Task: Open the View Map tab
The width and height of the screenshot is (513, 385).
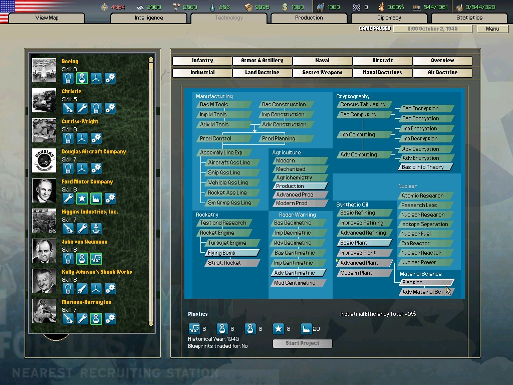Action: pyautogui.click(x=47, y=18)
